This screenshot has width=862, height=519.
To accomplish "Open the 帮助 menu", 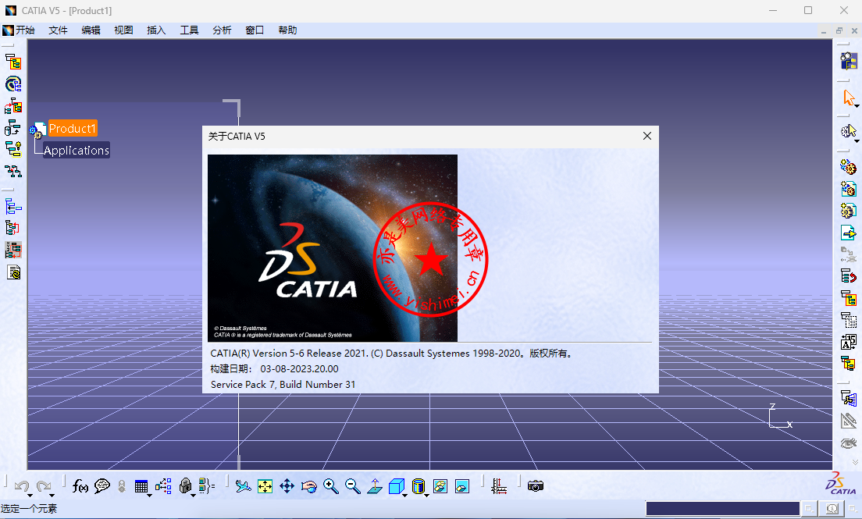I will 287,30.
